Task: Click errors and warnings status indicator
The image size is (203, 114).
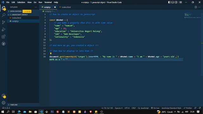Action: coord(6,108)
